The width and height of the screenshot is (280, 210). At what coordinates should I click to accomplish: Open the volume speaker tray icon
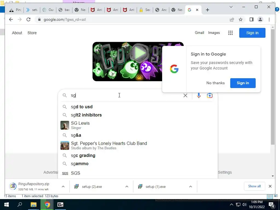click(x=244, y=205)
